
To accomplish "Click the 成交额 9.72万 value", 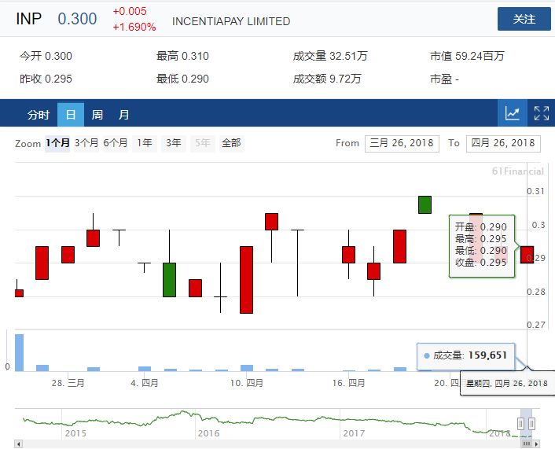I will pyautogui.click(x=327, y=79).
